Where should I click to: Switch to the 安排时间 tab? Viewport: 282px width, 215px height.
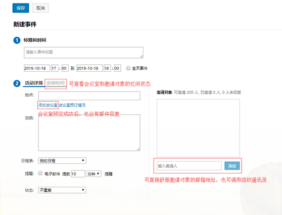(56, 83)
